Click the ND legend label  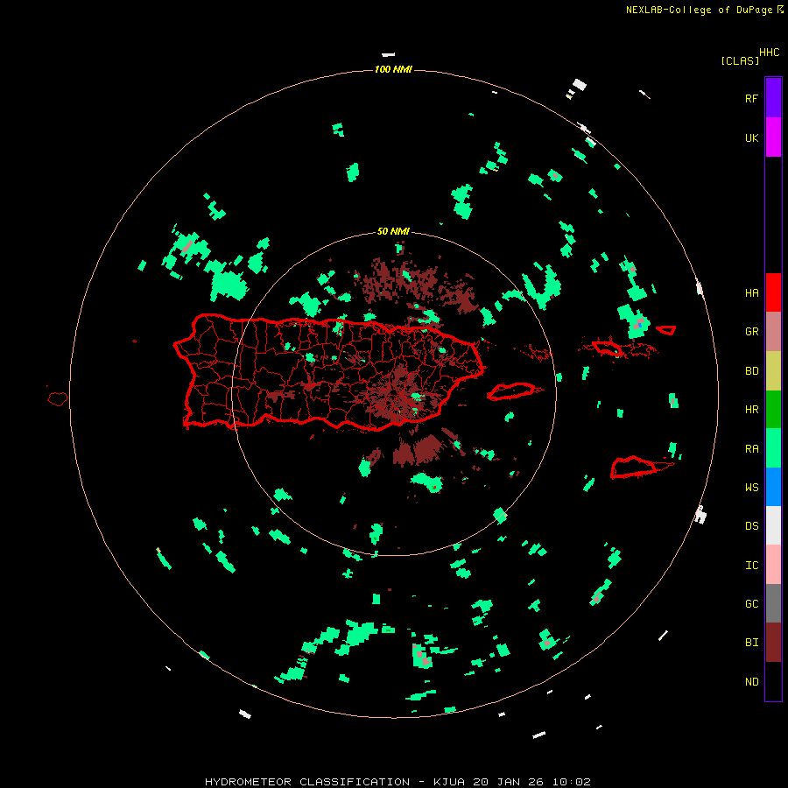pyautogui.click(x=751, y=681)
